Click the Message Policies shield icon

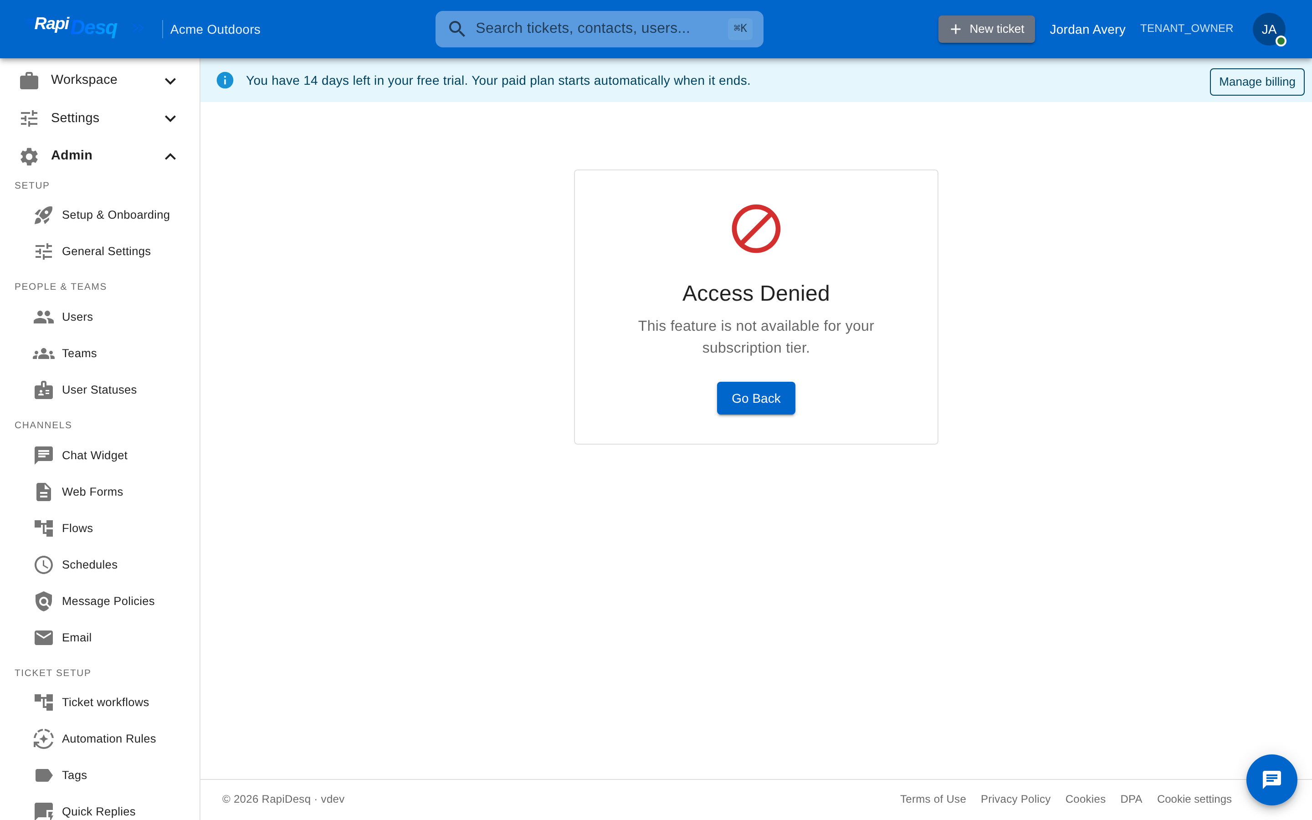pos(43,601)
